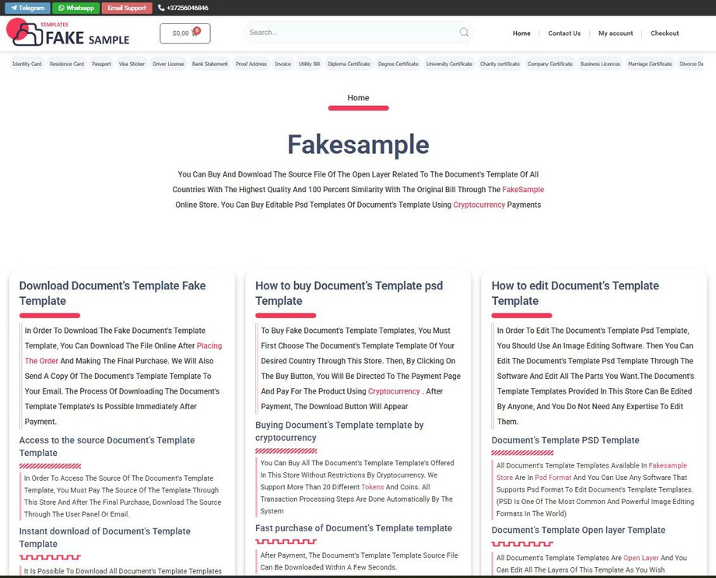This screenshot has width=716, height=578.
Task: Select the Residence Card category pill
Action: pyautogui.click(x=67, y=64)
